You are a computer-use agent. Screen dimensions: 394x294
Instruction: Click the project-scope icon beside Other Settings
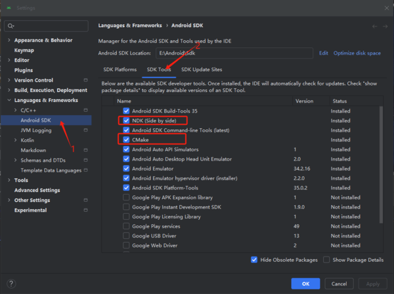85,200
